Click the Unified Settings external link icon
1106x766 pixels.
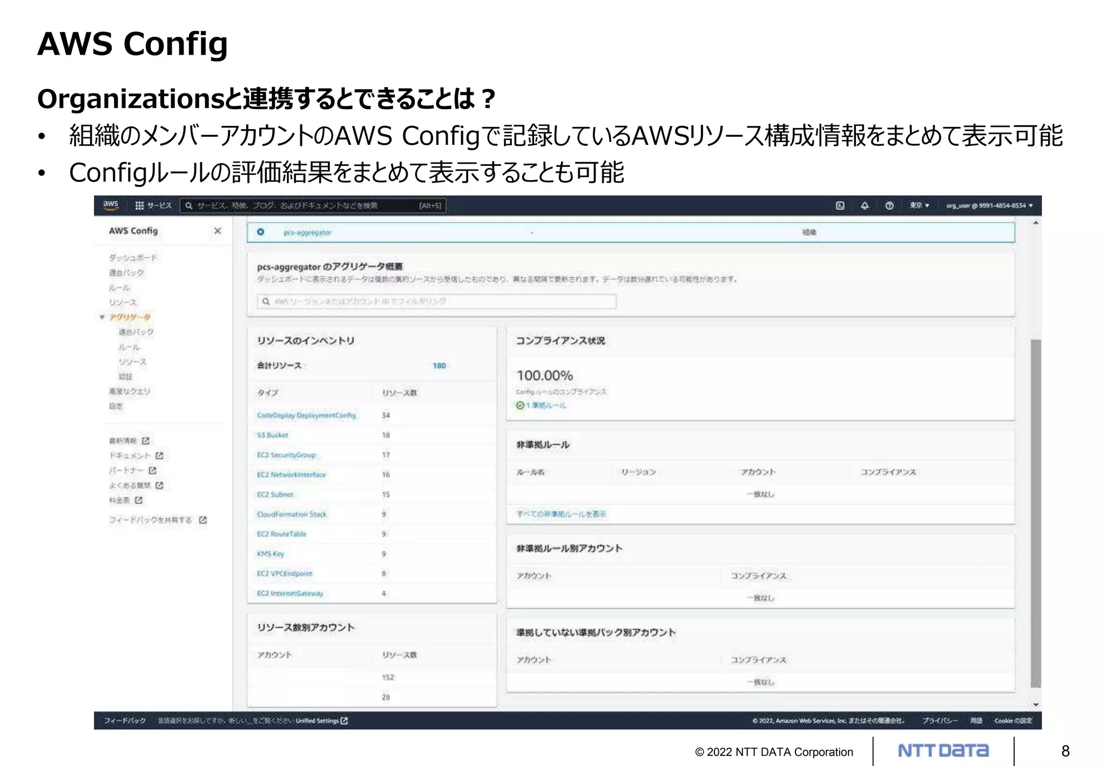345,721
